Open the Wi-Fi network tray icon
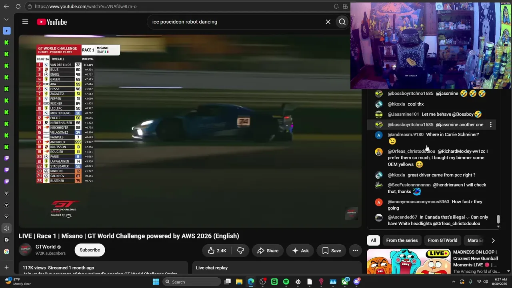 (x=479, y=282)
